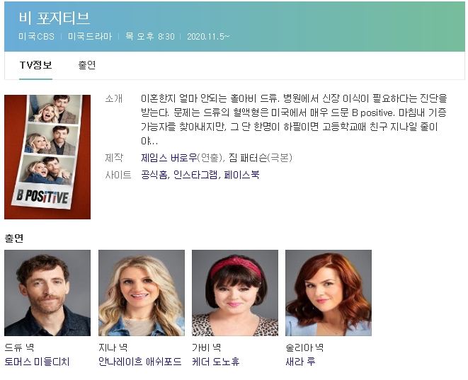The height and width of the screenshot is (380, 468).
Task: Click the 비 포지티브 show title
Action: pos(55,18)
